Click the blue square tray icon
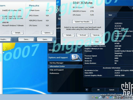The width and height of the screenshot is (133, 100). click(100, 97)
